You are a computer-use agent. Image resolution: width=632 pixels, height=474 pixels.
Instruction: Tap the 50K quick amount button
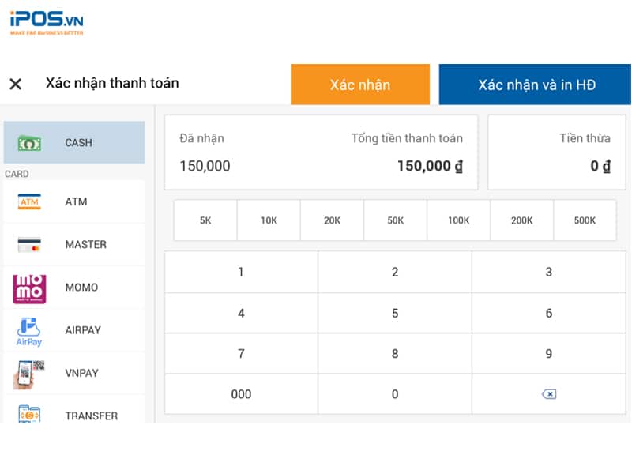coord(395,220)
